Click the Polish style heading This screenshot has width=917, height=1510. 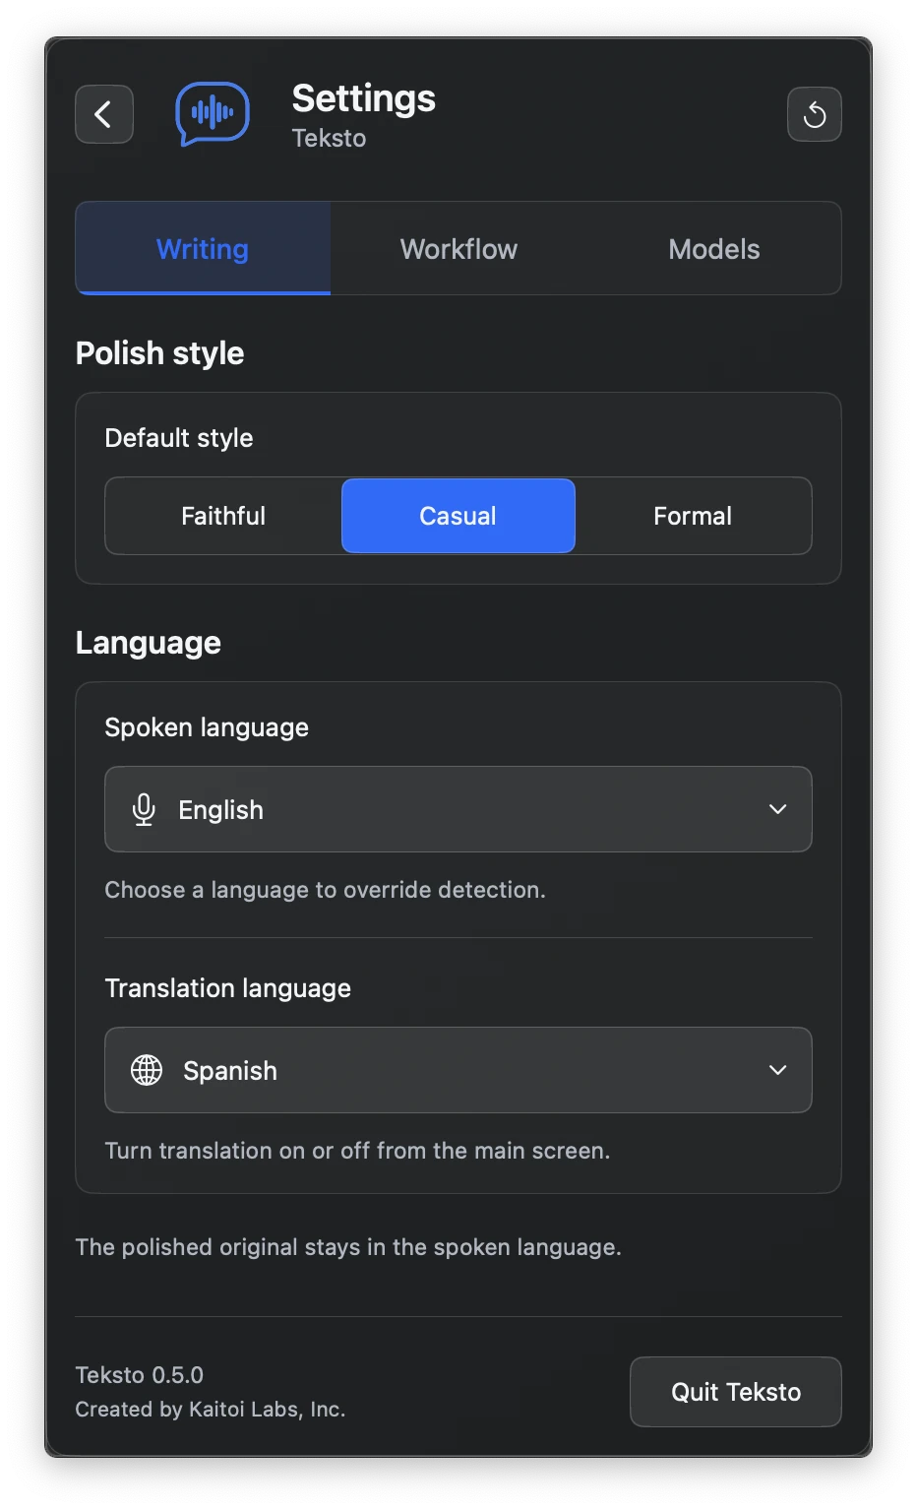tap(159, 353)
